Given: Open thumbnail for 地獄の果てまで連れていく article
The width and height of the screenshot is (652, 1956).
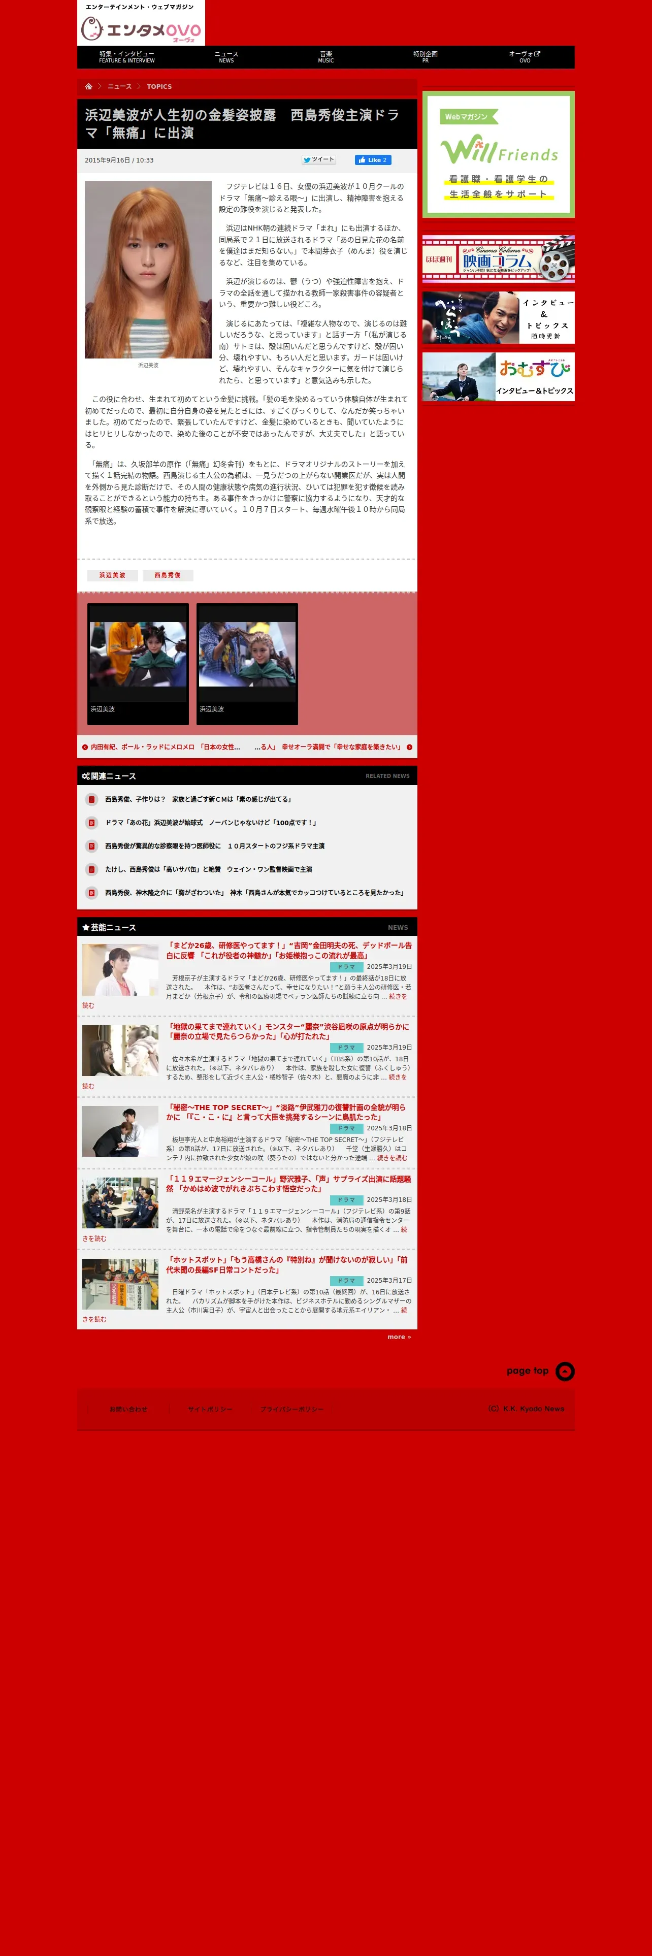Looking at the screenshot, I should pyautogui.click(x=120, y=1051).
